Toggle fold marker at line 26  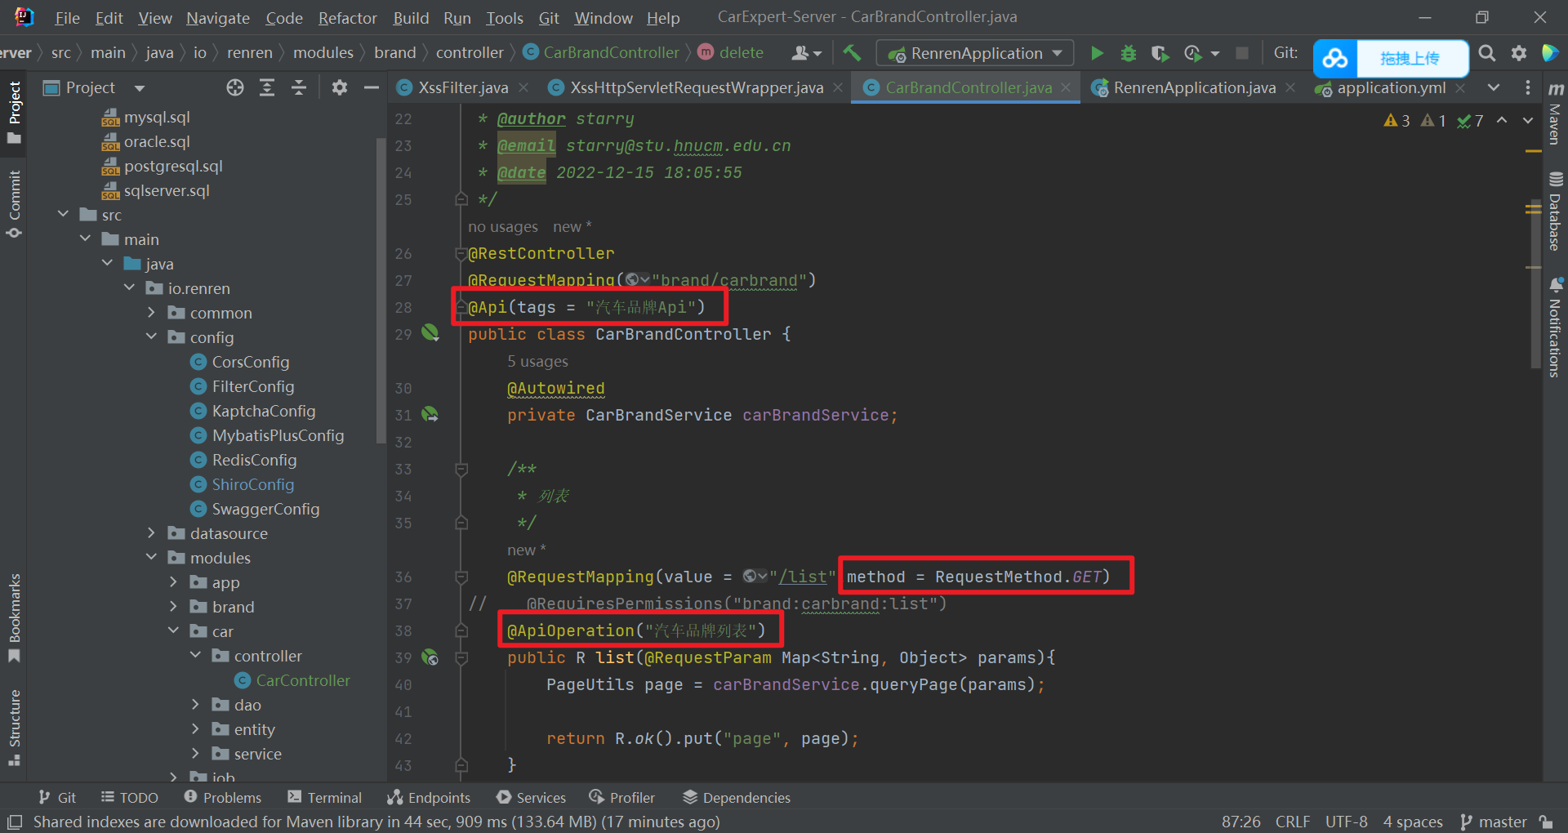tap(461, 253)
